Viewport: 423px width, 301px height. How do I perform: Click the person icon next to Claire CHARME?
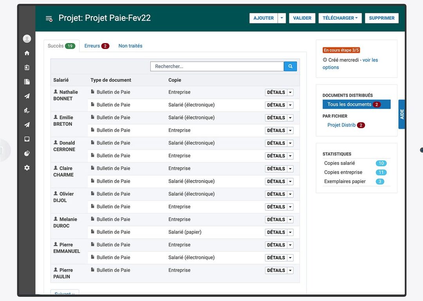56,168
